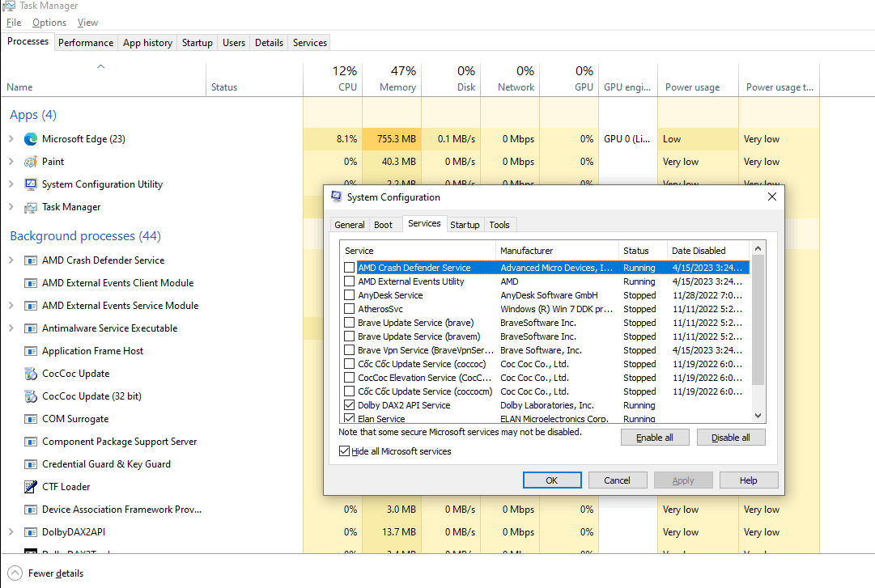The height and width of the screenshot is (588, 875).
Task: Open the Options menu
Action: (49, 23)
